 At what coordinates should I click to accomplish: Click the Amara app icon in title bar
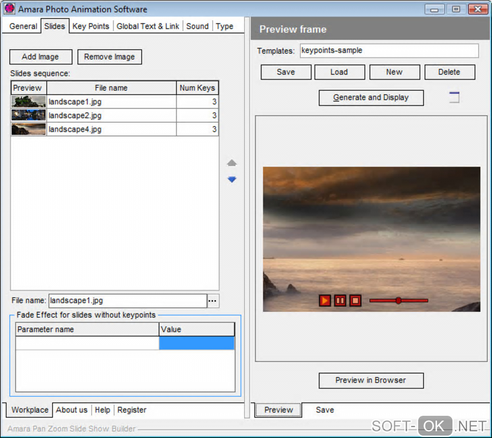[10, 9]
